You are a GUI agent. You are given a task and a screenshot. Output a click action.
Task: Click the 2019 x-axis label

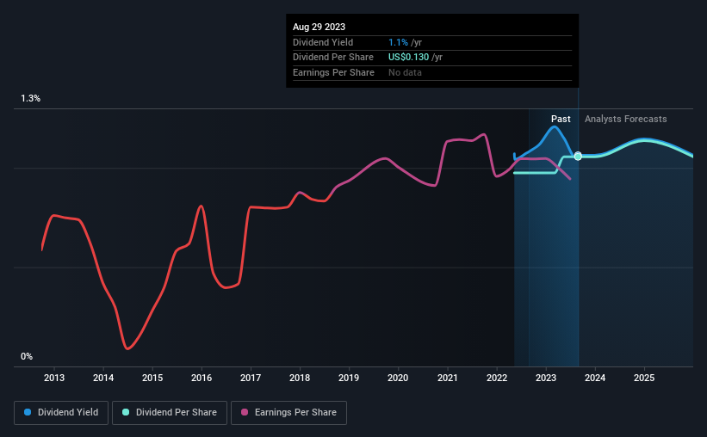point(349,378)
